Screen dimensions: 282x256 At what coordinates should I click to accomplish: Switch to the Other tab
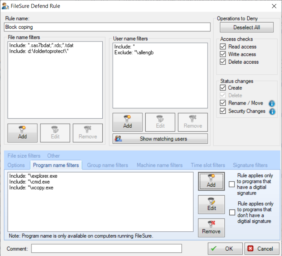[53, 156]
